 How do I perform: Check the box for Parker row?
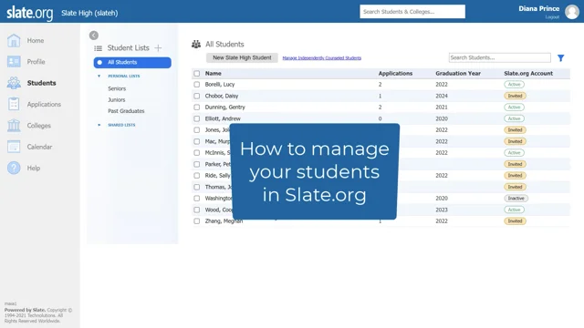click(x=197, y=164)
